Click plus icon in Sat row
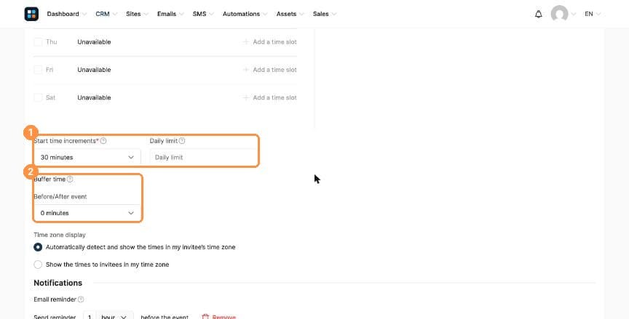The image size is (629, 319). (246, 97)
